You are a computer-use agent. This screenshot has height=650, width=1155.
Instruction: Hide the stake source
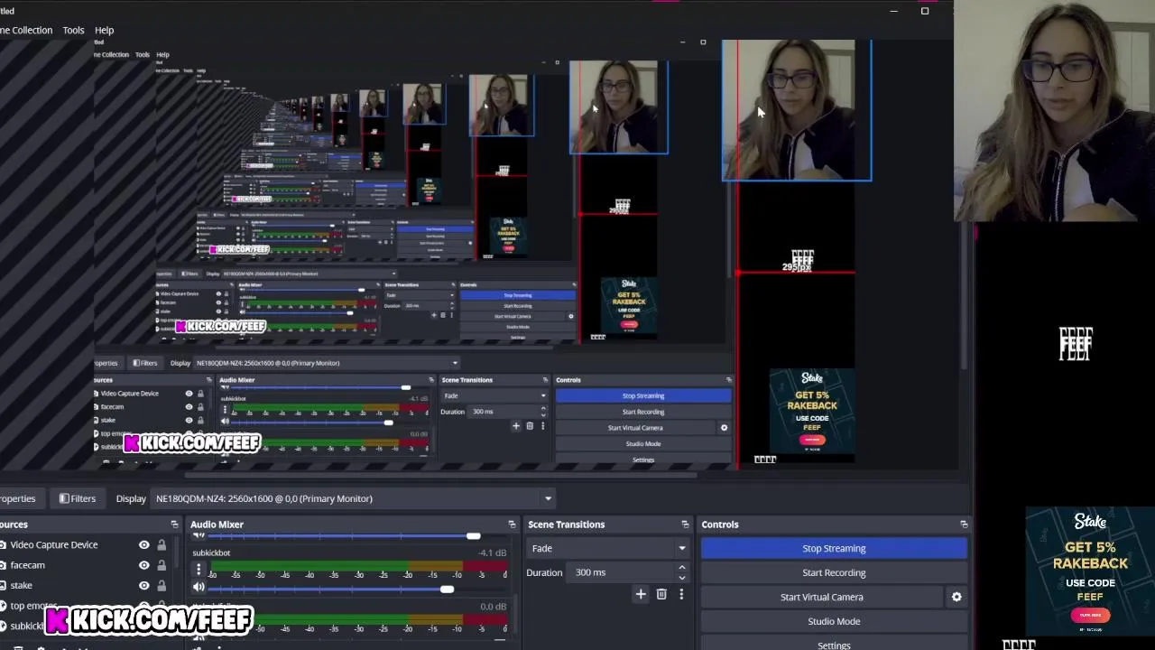(x=143, y=585)
